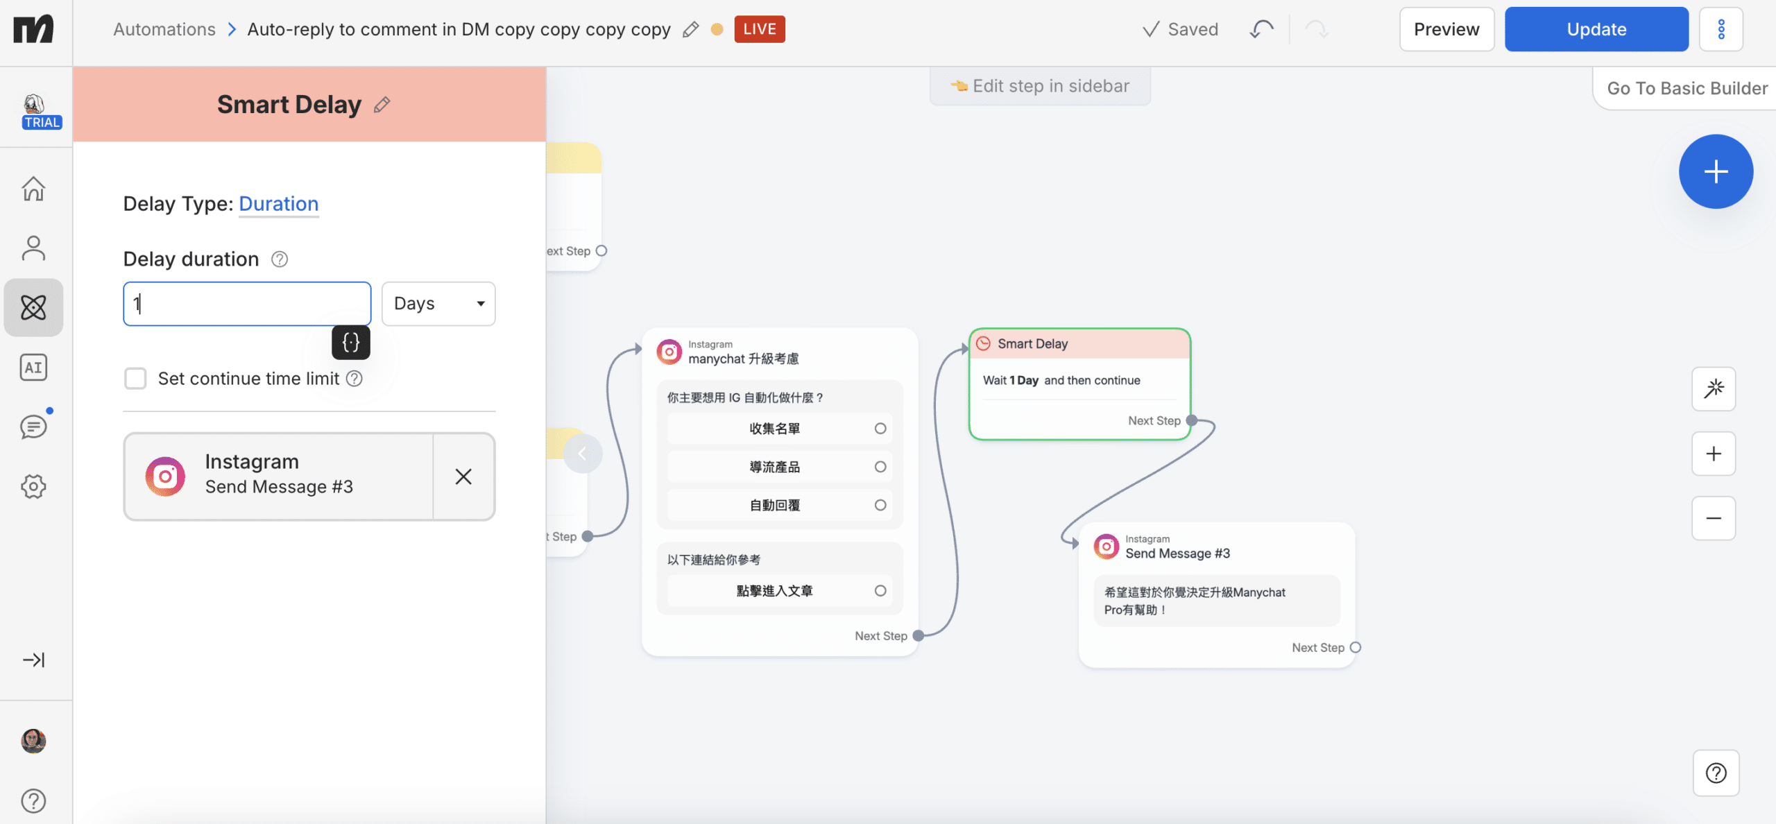Open the three-dot more options menu
Image resolution: width=1776 pixels, height=824 pixels.
pos(1721,29)
